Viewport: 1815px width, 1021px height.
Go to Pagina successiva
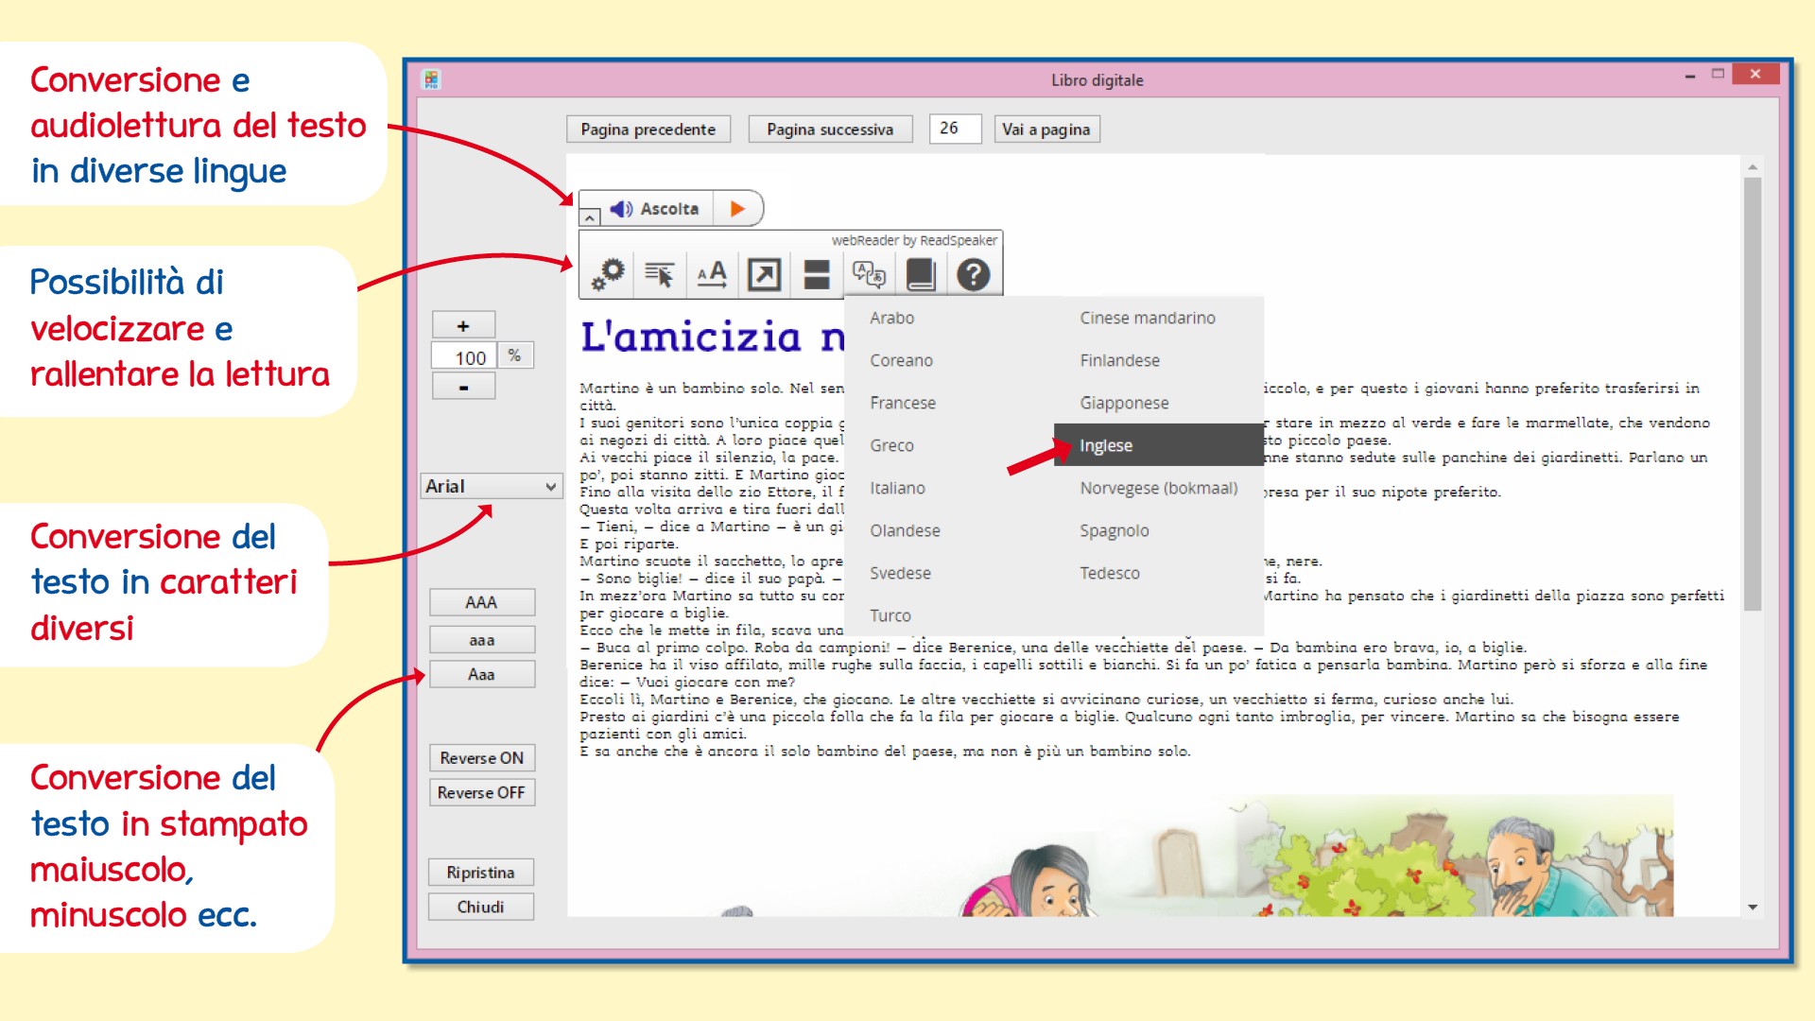click(830, 130)
